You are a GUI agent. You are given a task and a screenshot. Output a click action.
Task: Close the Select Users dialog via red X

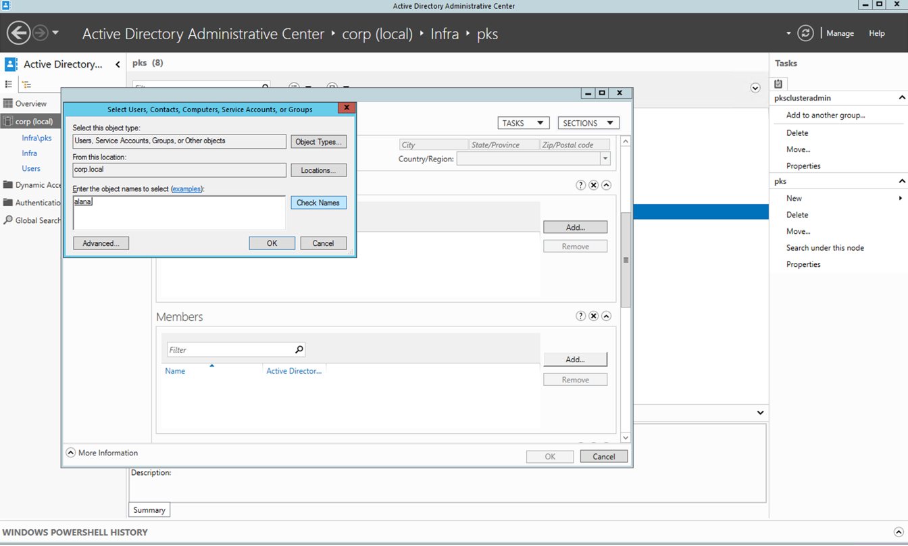[x=346, y=108]
